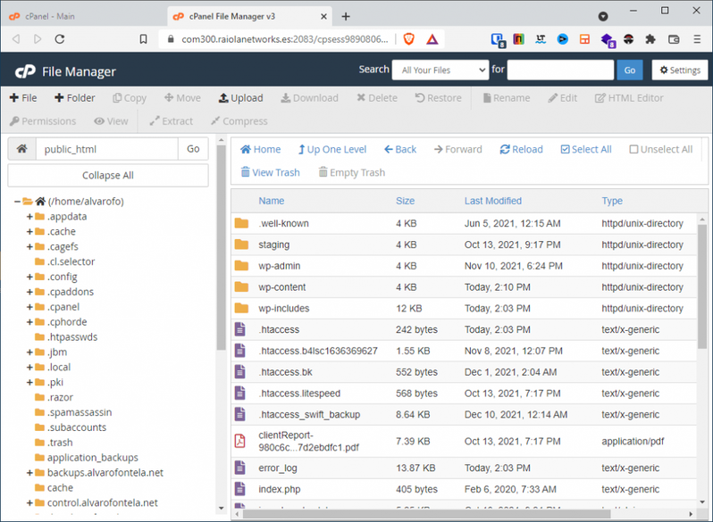This screenshot has height=522, width=713.
Task: Expand the .cpaddons folder
Action: coord(29,292)
